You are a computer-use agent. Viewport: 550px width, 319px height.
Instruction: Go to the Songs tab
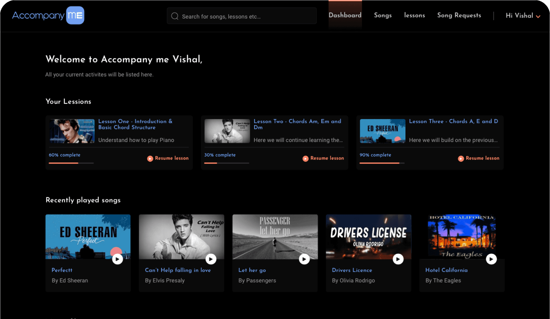pyautogui.click(x=383, y=15)
